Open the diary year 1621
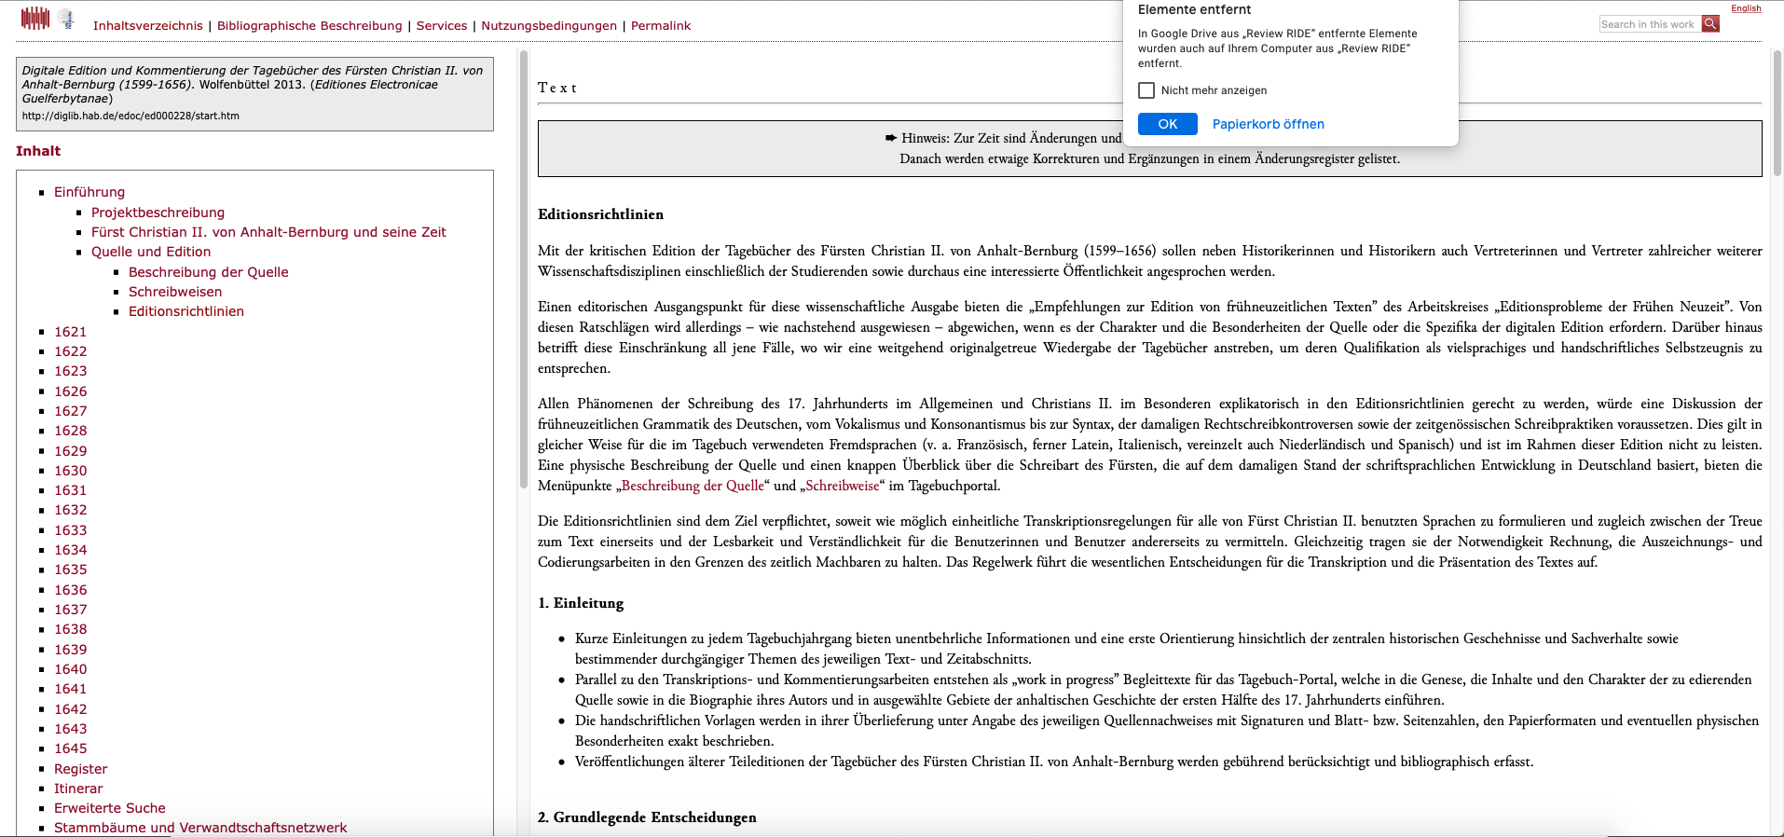1784x837 pixels. [x=70, y=332]
